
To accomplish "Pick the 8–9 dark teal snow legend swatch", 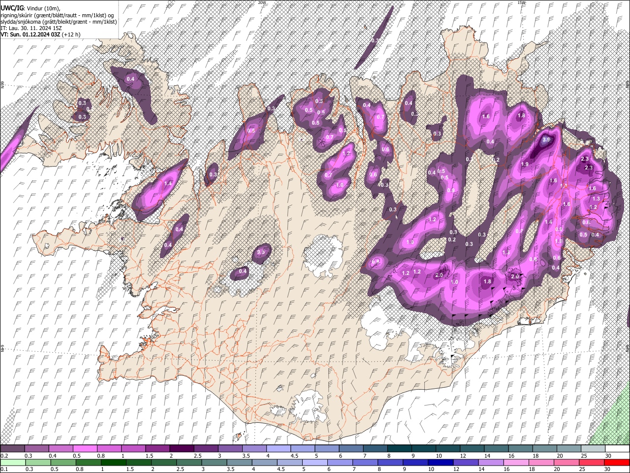I will (399, 448).
